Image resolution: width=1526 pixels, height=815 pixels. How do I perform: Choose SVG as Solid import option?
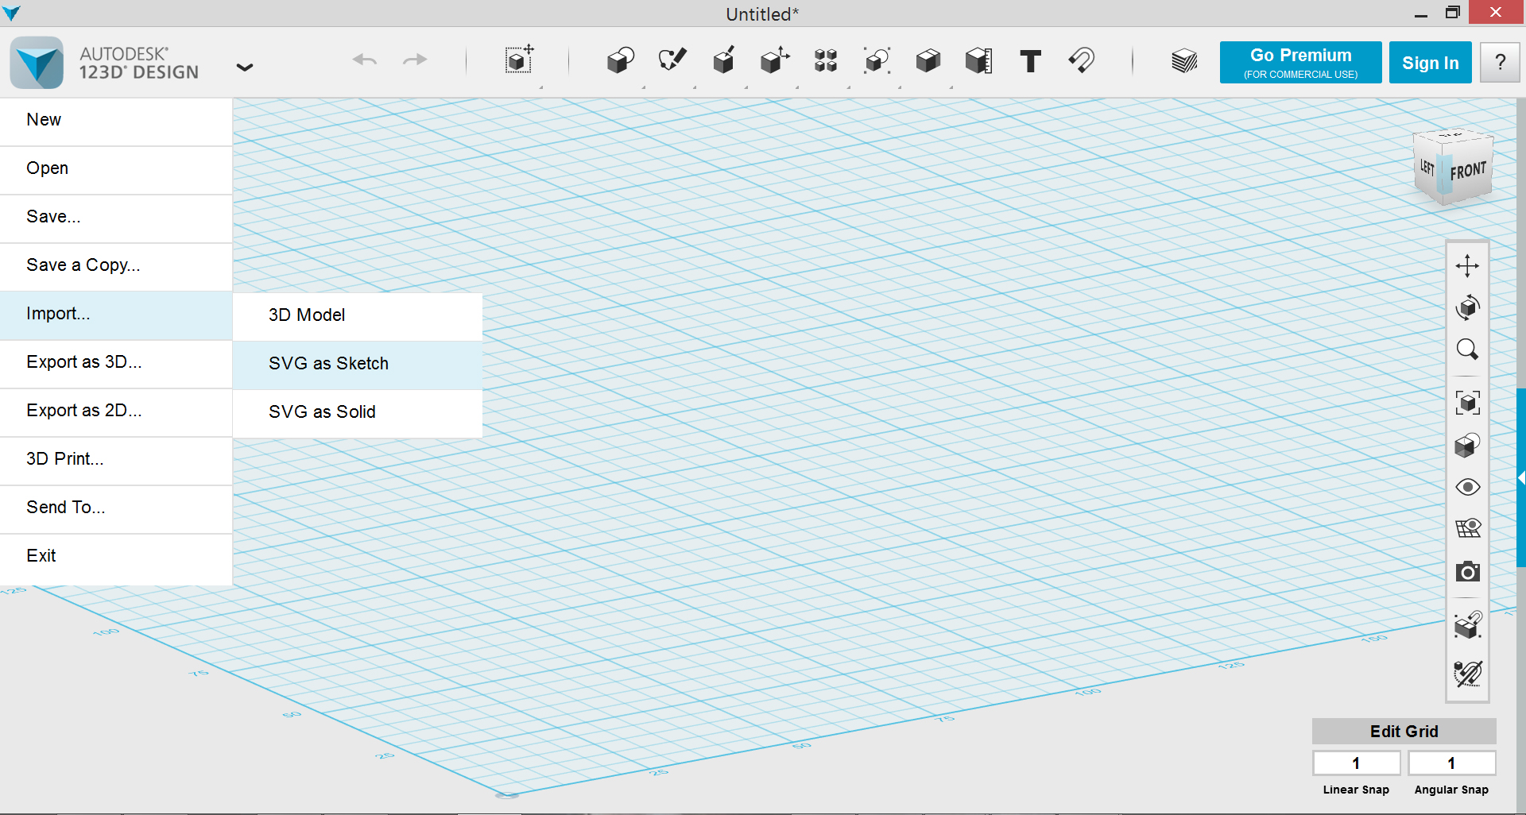358,413
